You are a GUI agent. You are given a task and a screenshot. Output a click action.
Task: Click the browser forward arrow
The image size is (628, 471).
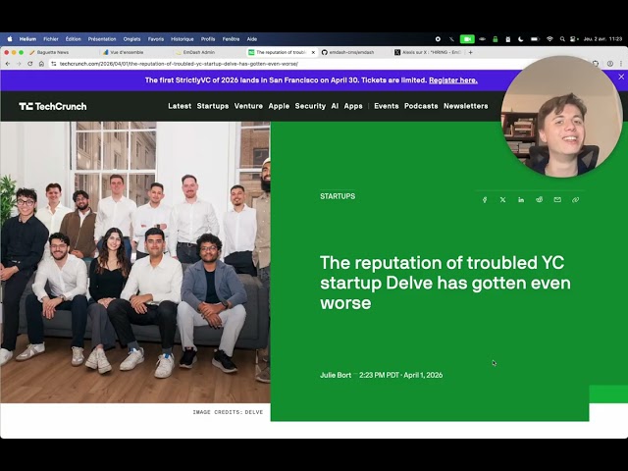19,64
